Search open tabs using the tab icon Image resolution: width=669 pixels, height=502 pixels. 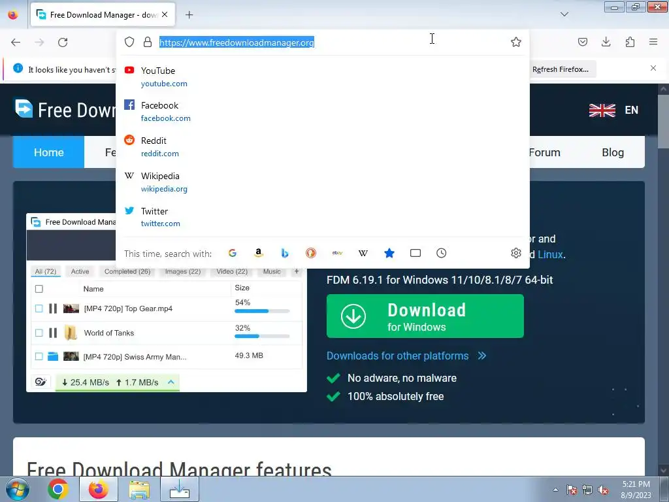(415, 253)
